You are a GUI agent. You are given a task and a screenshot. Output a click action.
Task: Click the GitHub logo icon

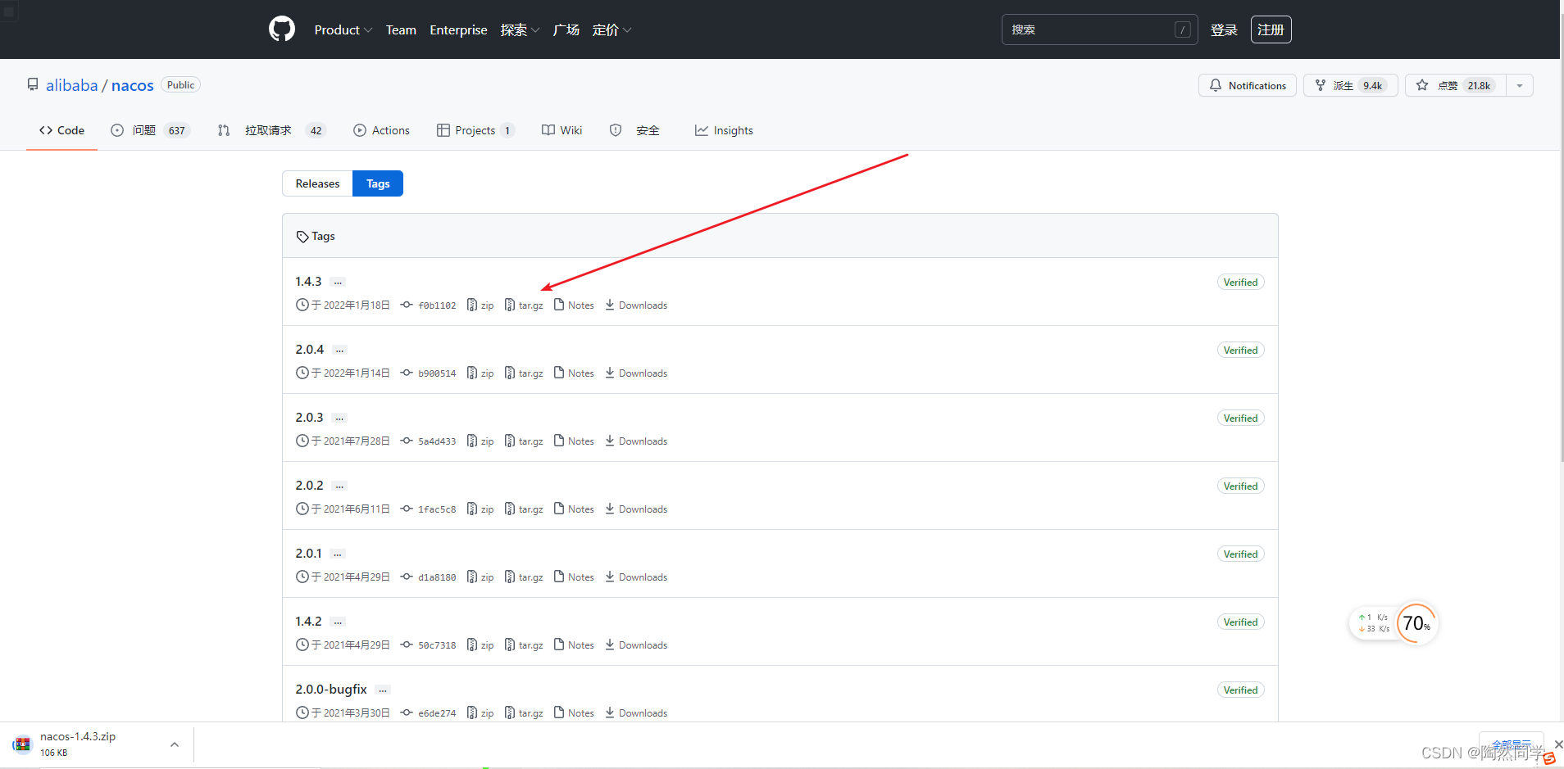[281, 29]
